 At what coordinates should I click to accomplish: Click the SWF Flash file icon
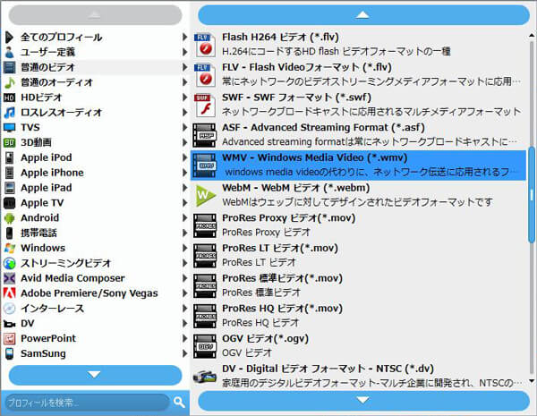[205, 105]
